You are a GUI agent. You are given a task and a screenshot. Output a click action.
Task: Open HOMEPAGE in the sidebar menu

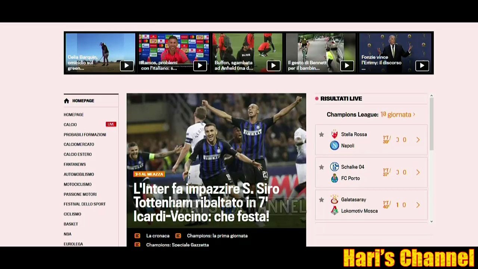[x=74, y=115]
